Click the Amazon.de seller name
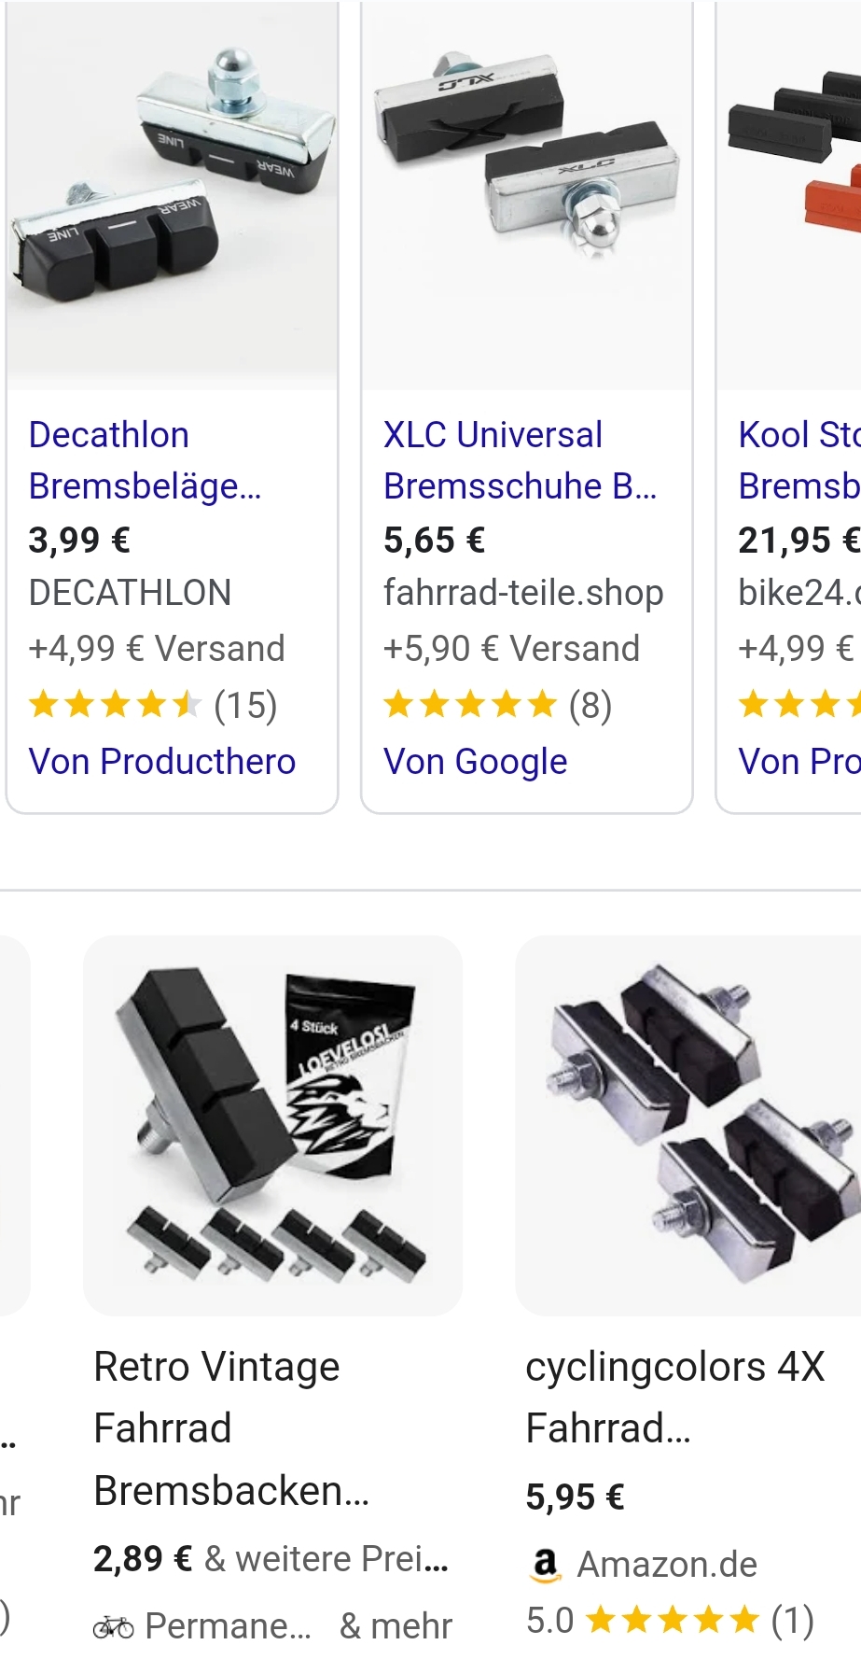 [667, 1565]
